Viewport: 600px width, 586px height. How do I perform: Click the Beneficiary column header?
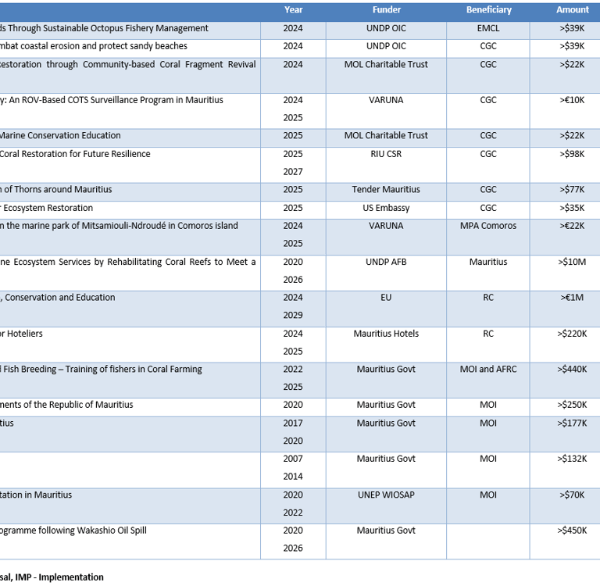pyautogui.click(x=488, y=10)
